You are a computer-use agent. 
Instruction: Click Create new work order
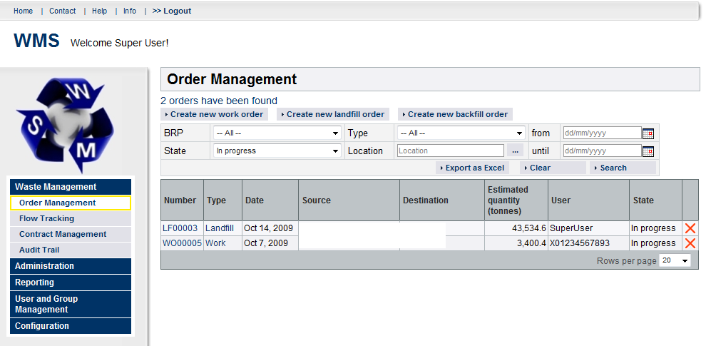[214, 114]
